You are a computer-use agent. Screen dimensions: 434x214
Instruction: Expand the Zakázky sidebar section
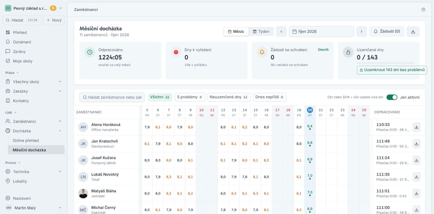pos(60,91)
